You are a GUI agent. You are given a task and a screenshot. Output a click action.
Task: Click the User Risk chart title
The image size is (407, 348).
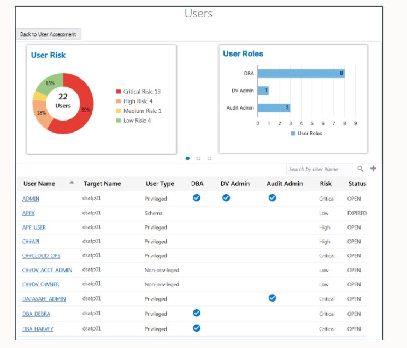[x=48, y=55]
